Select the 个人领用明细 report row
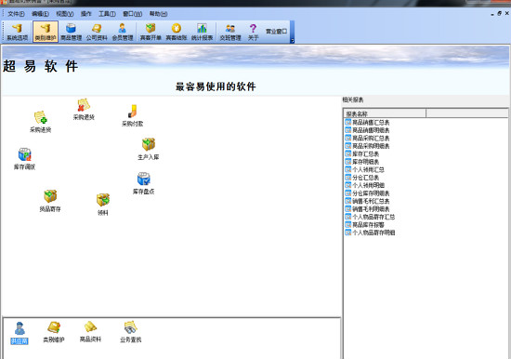The image size is (511, 359). (x=365, y=185)
